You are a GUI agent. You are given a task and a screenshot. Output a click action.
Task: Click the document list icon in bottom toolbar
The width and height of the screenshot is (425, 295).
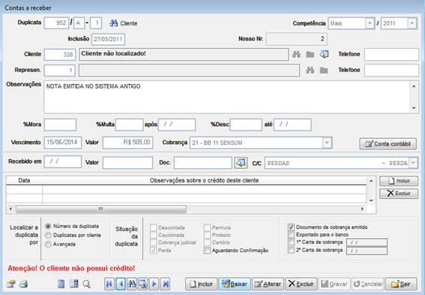(61, 284)
